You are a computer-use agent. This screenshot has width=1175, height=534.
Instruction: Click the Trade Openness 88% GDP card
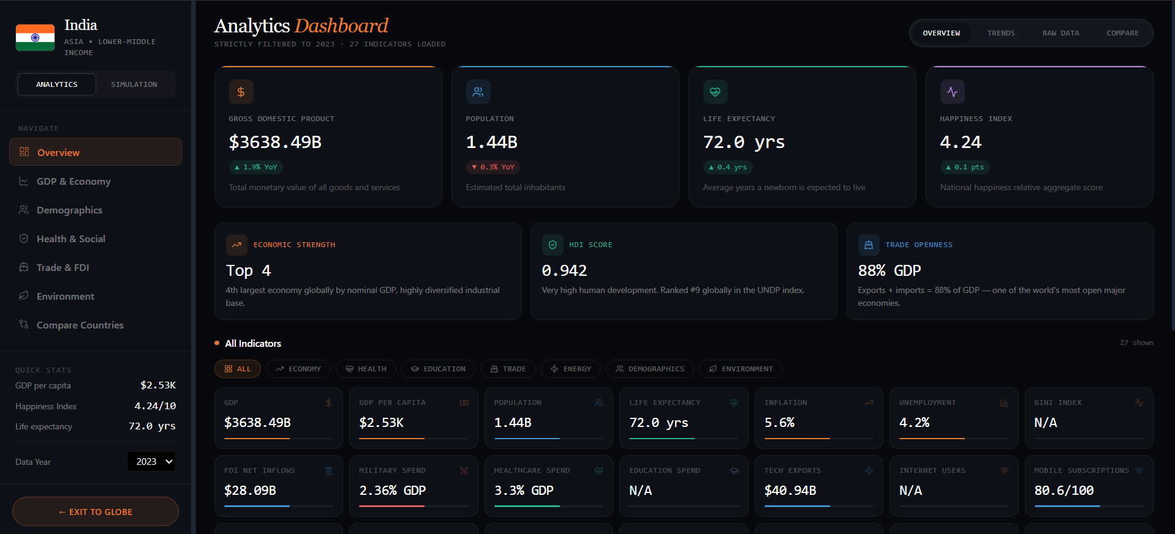point(1000,271)
